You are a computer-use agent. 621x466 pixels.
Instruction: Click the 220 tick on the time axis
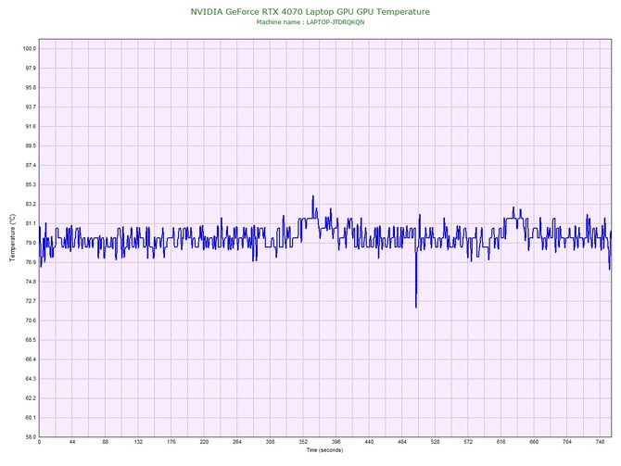pos(204,443)
